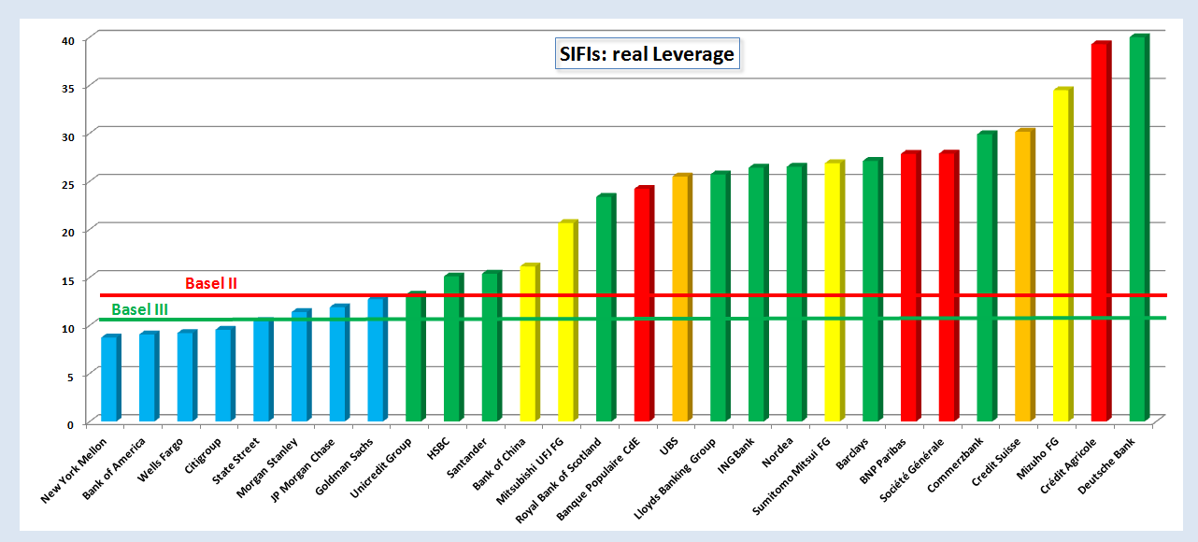The width and height of the screenshot is (1198, 542).
Task: Click the Deutsche Bank bar
Action: [1139, 228]
